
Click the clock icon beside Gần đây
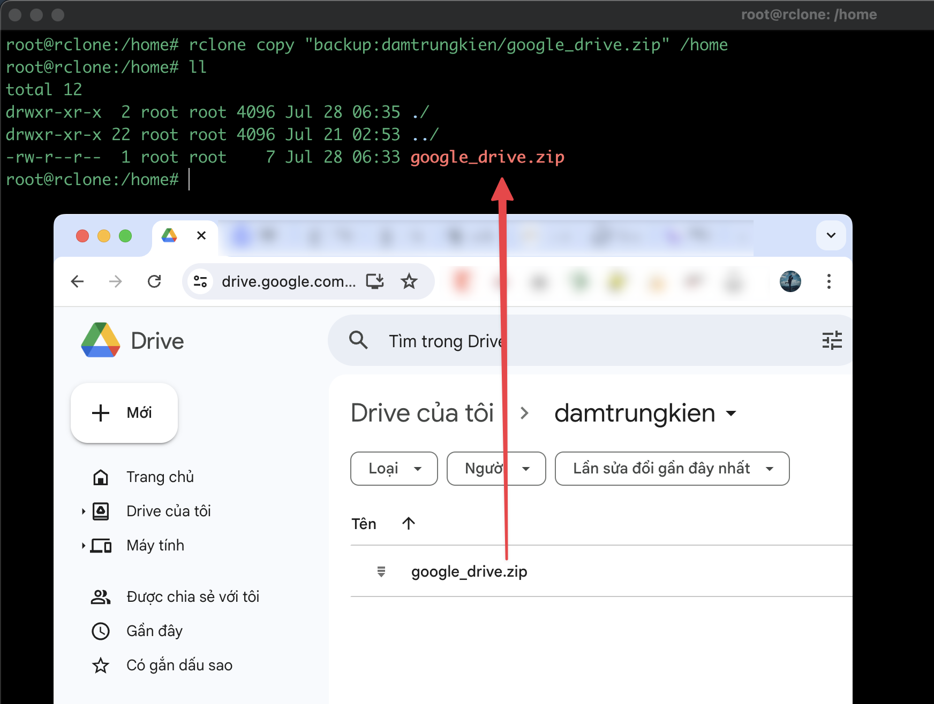tap(101, 631)
